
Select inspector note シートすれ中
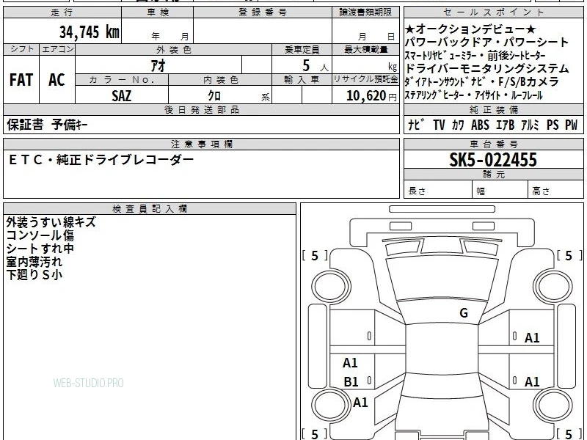[x=40, y=249]
